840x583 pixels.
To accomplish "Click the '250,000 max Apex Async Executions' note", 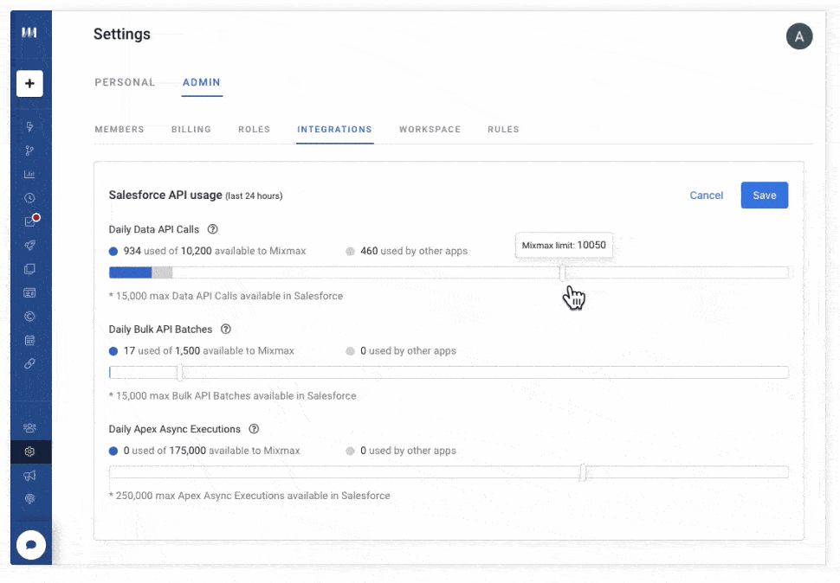I will [249, 496].
